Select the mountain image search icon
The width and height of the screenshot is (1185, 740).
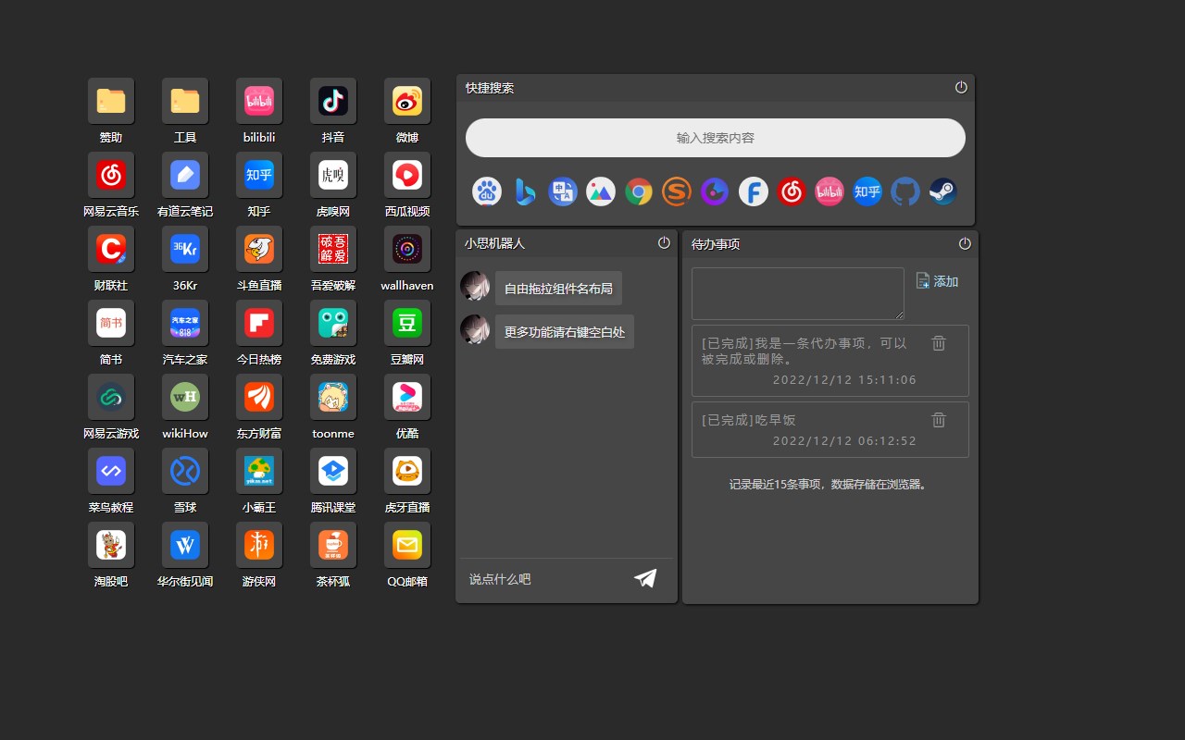601,191
